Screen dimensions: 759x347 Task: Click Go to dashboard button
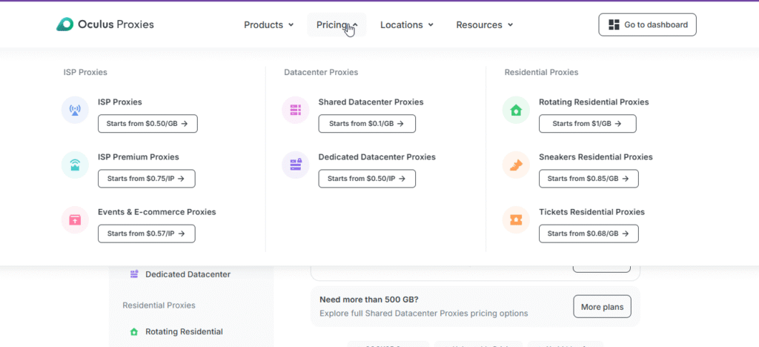point(648,24)
